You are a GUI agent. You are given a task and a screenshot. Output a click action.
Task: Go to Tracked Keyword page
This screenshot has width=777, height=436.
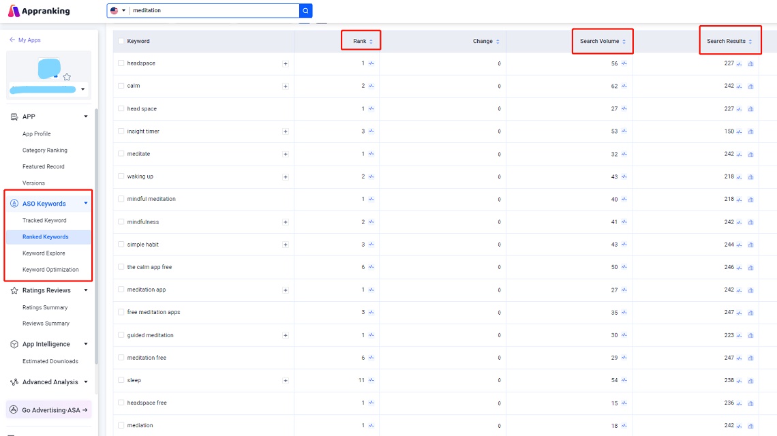point(44,221)
